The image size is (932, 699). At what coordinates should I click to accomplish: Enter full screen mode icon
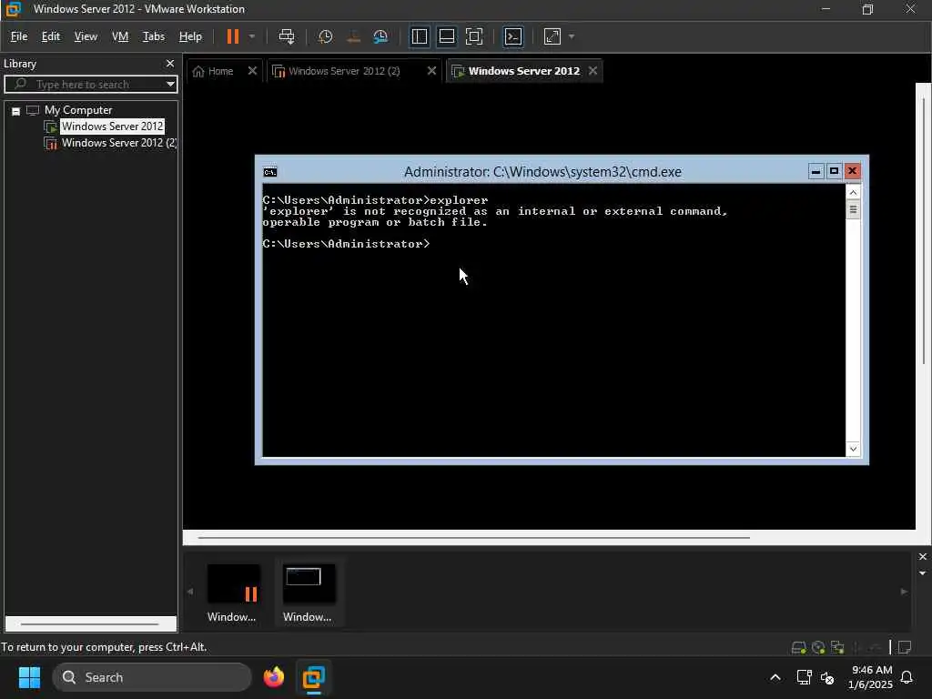[x=473, y=36]
